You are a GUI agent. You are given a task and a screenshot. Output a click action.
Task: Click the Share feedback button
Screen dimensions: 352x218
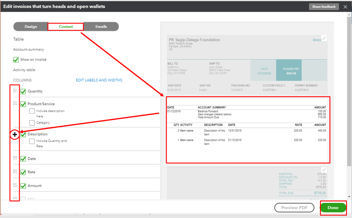click(x=324, y=6)
